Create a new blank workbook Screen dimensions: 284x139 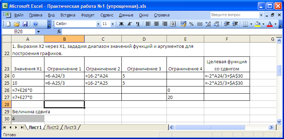8,24
